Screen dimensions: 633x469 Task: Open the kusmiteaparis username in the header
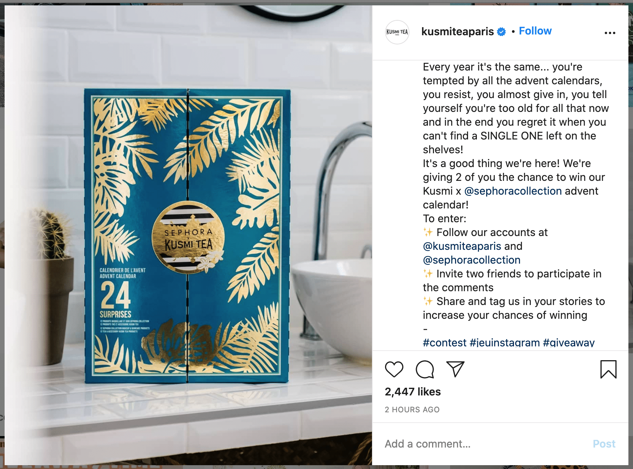click(458, 31)
